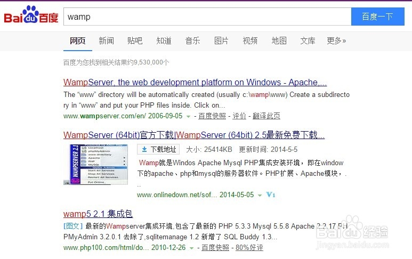Expand the 更多» menu
Image resolution: width=412 pixels, height=259 pixels.
(x=336, y=41)
